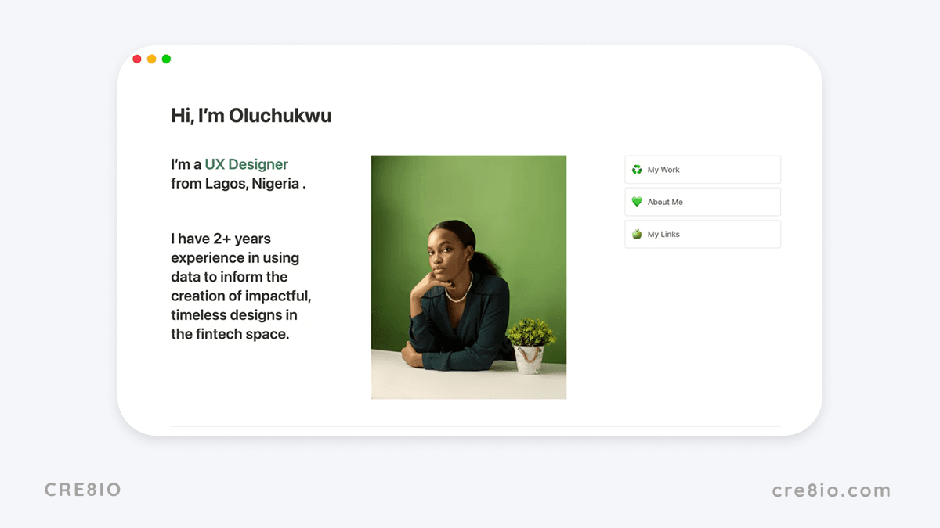The image size is (940, 528).
Task: Select the portrait photo of Oluchukwu
Action: pos(468,276)
